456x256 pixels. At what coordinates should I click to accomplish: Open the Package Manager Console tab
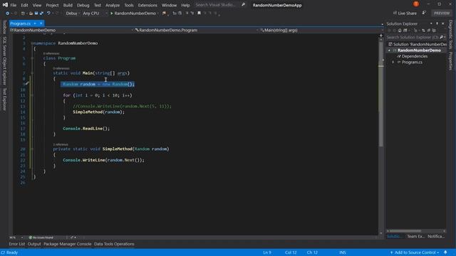pos(68,244)
